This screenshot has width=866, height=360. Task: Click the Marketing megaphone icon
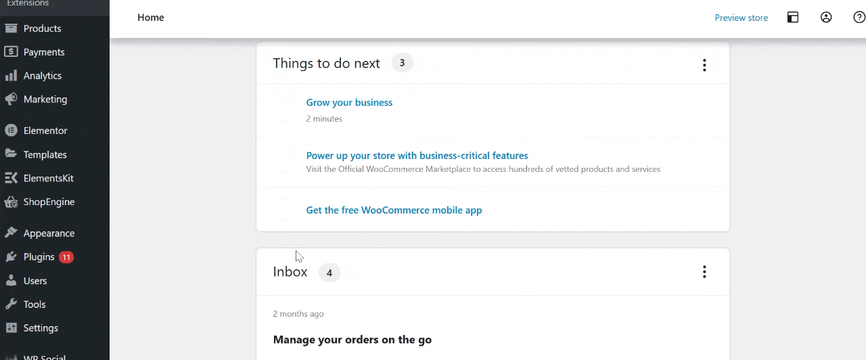point(11,99)
